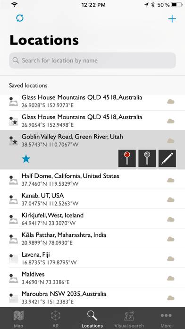Add a new location with plus icon
185x329 pixels.
(172, 19)
